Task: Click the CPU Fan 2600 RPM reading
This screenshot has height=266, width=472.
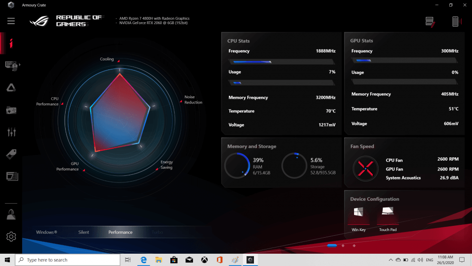Action: click(448, 159)
